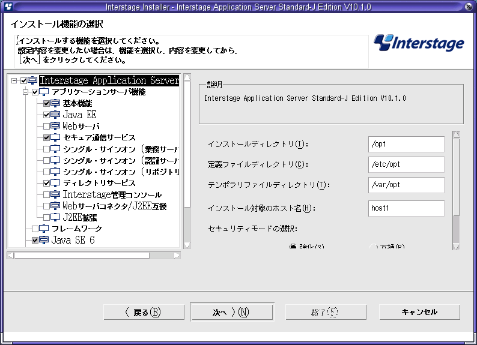Select the ディレクトリサービス tree label
This screenshot has height=345, width=477.
point(99,183)
